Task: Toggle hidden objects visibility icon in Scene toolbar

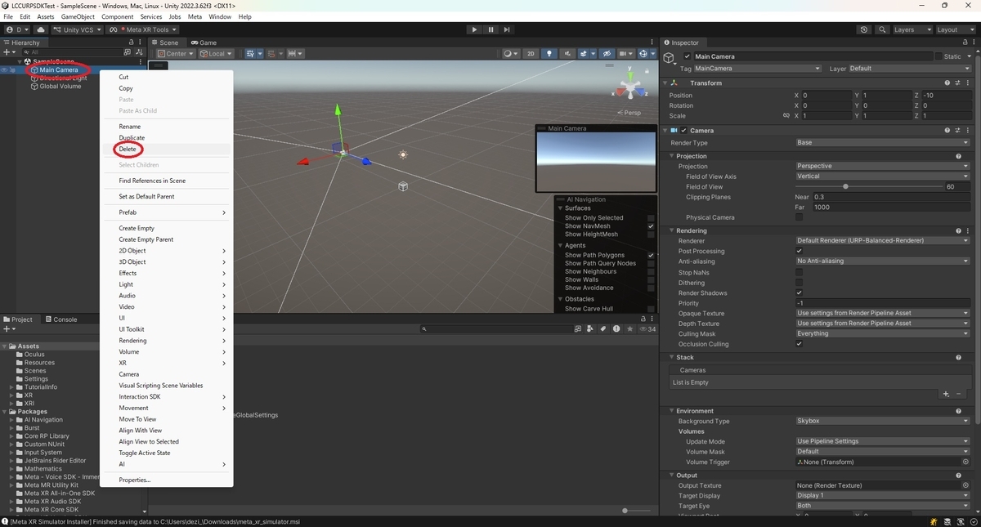Action: pos(607,54)
